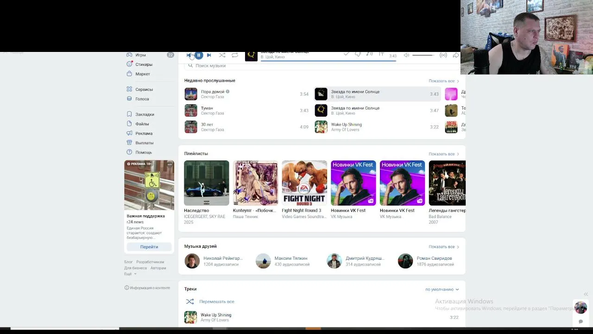Skip to the next track

209,55
